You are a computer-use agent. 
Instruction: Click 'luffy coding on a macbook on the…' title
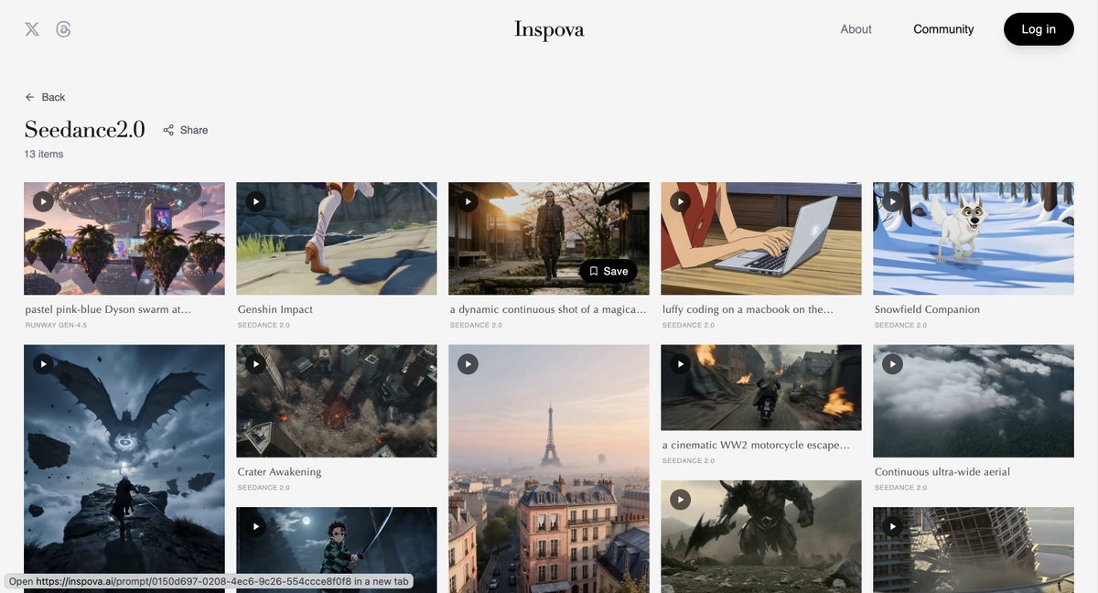tap(748, 309)
